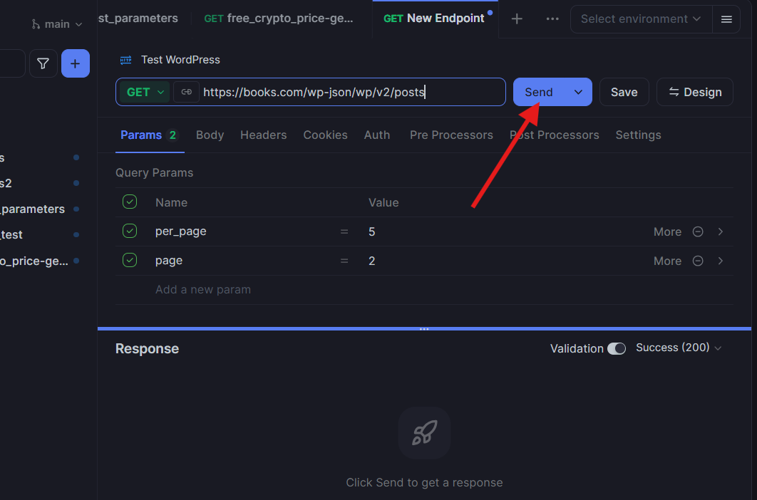Click the git branch icon beside main
Image resolution: width=757 pixels, height=500 pixels.
point(34,24)
